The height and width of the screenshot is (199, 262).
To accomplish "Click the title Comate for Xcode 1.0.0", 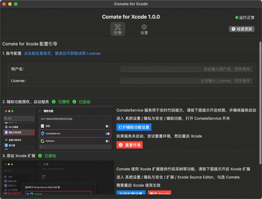I will pos(131,17).
